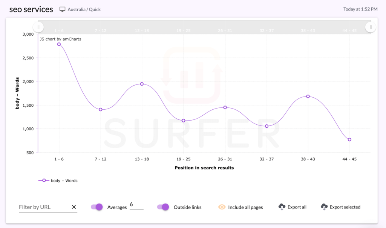This screenshot has width=386, height=228.
Task: Click the 2,000 y-axis value
Action: [28, 82]
